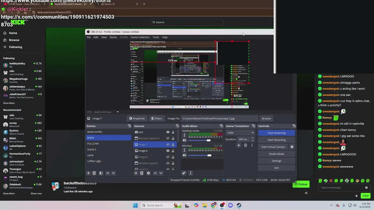Undock the Audio Mixer panel
374x210 pixels.
(221, 126)
